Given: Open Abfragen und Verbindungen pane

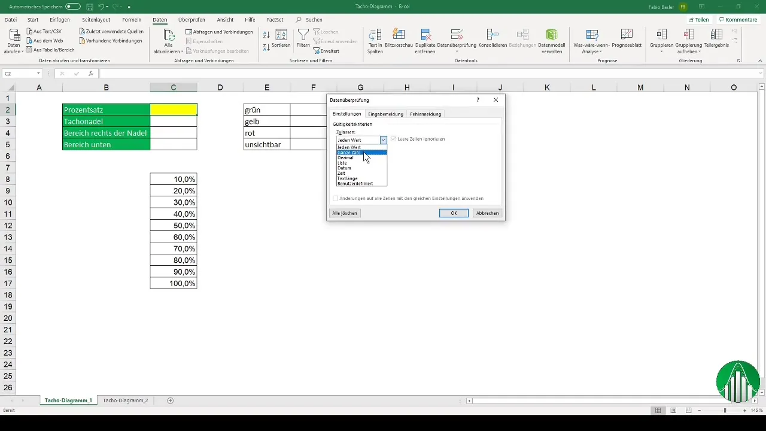Looking at the screenshot, I should pyautogui.click(x=219, y=32).
